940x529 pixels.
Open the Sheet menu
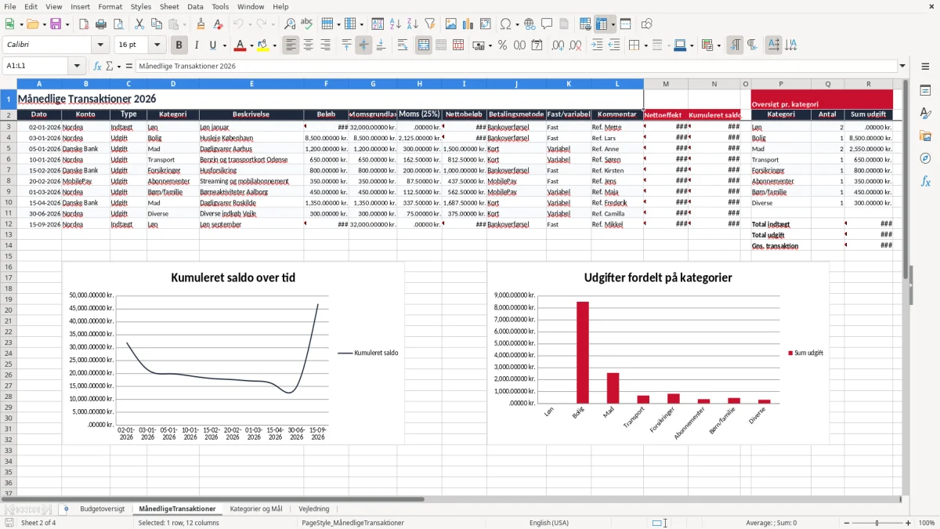169,6
